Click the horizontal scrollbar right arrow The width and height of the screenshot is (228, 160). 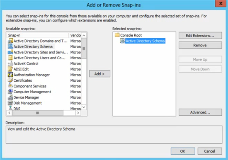tap(78, 113)
